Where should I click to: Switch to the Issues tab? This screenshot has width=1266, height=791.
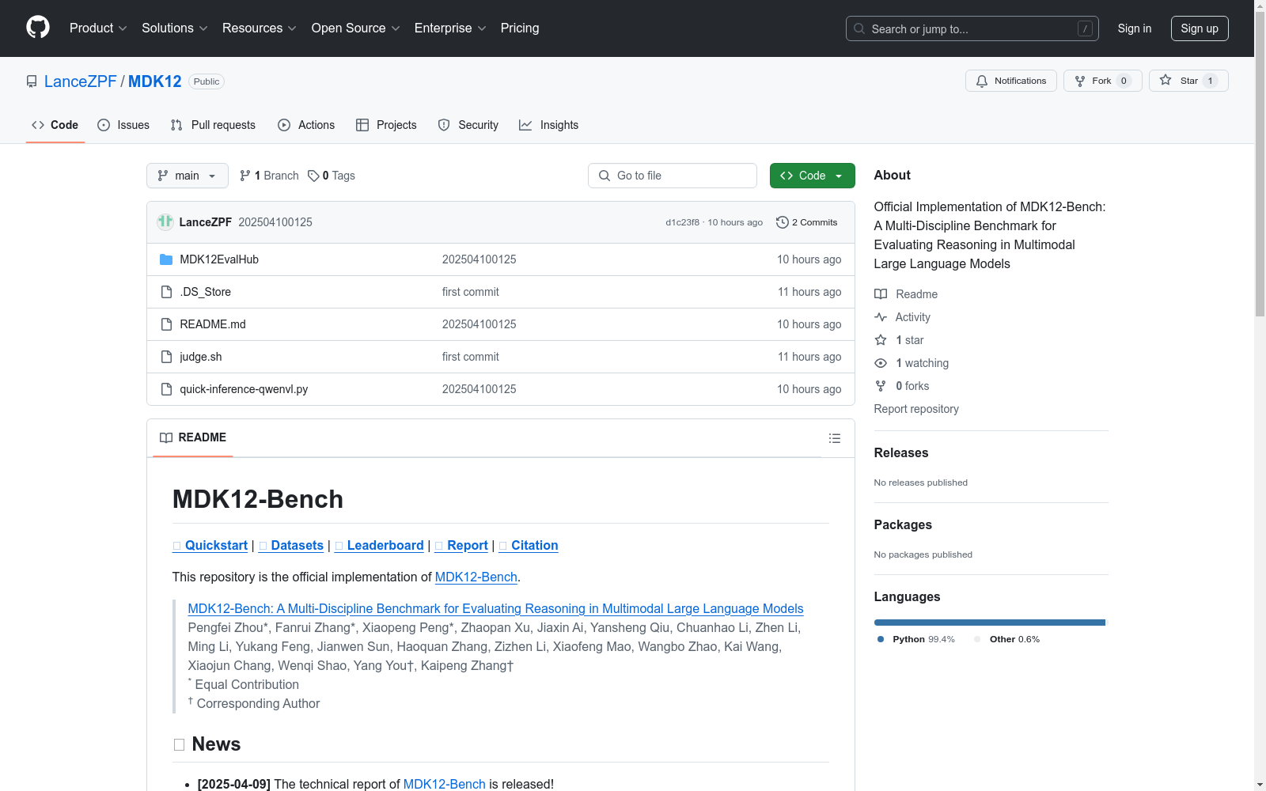pos(123,125)
